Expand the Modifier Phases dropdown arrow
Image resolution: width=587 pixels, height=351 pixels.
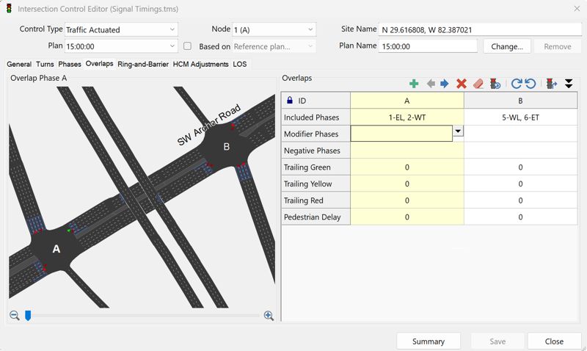pos(458,131)
